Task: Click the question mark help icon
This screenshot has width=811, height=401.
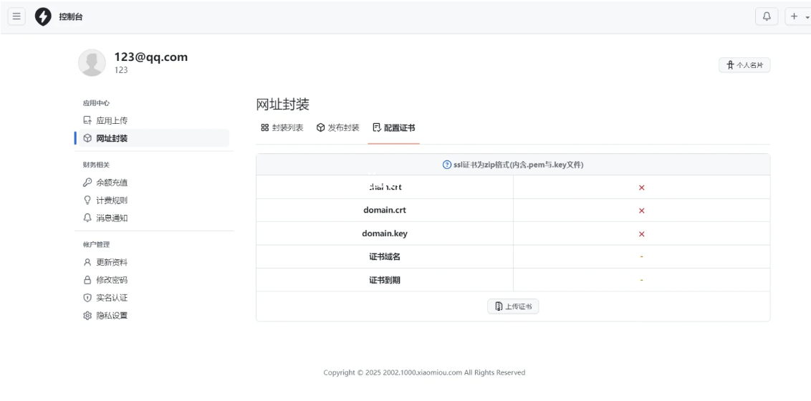Action: (x=447, y=165)
